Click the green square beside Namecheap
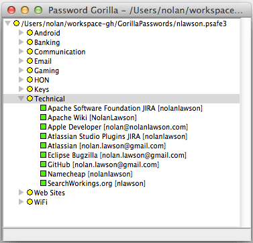 pyautogui.click(x=43, y=174)
